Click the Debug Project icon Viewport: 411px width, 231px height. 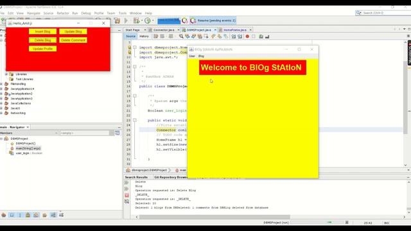[x=136, y=21]
